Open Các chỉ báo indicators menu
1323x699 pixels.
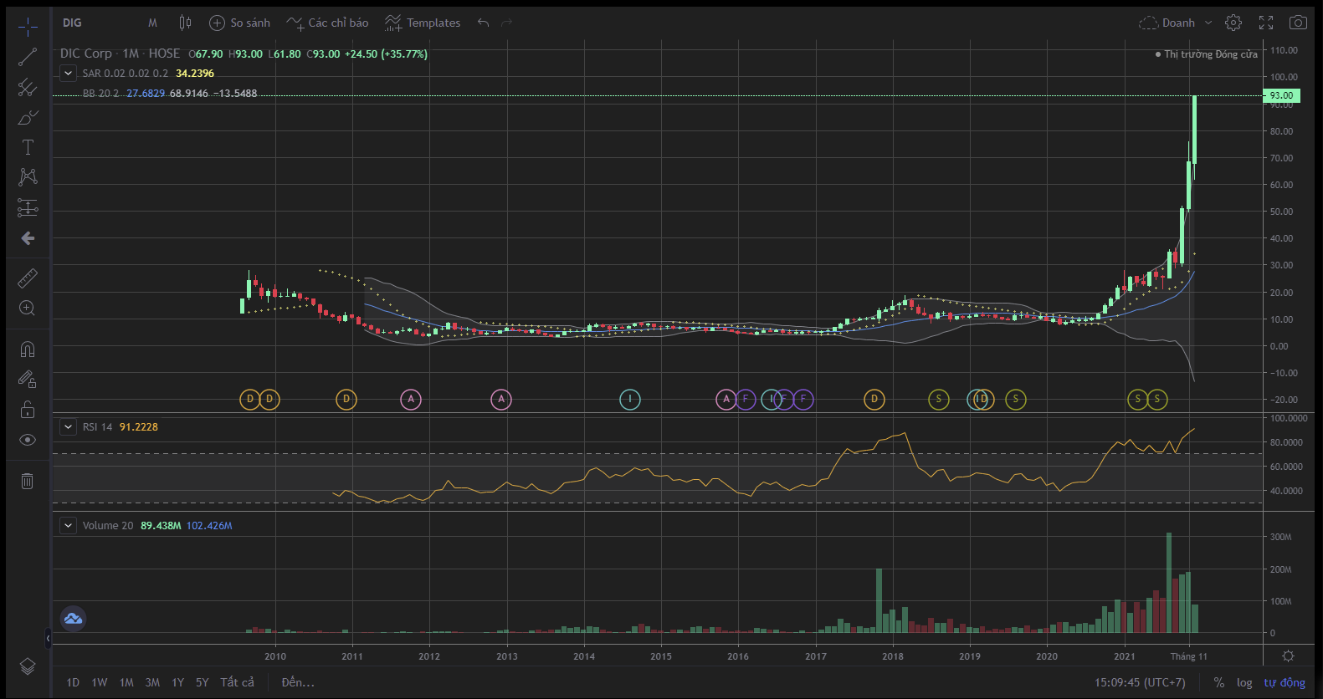[x=327, y=23]
